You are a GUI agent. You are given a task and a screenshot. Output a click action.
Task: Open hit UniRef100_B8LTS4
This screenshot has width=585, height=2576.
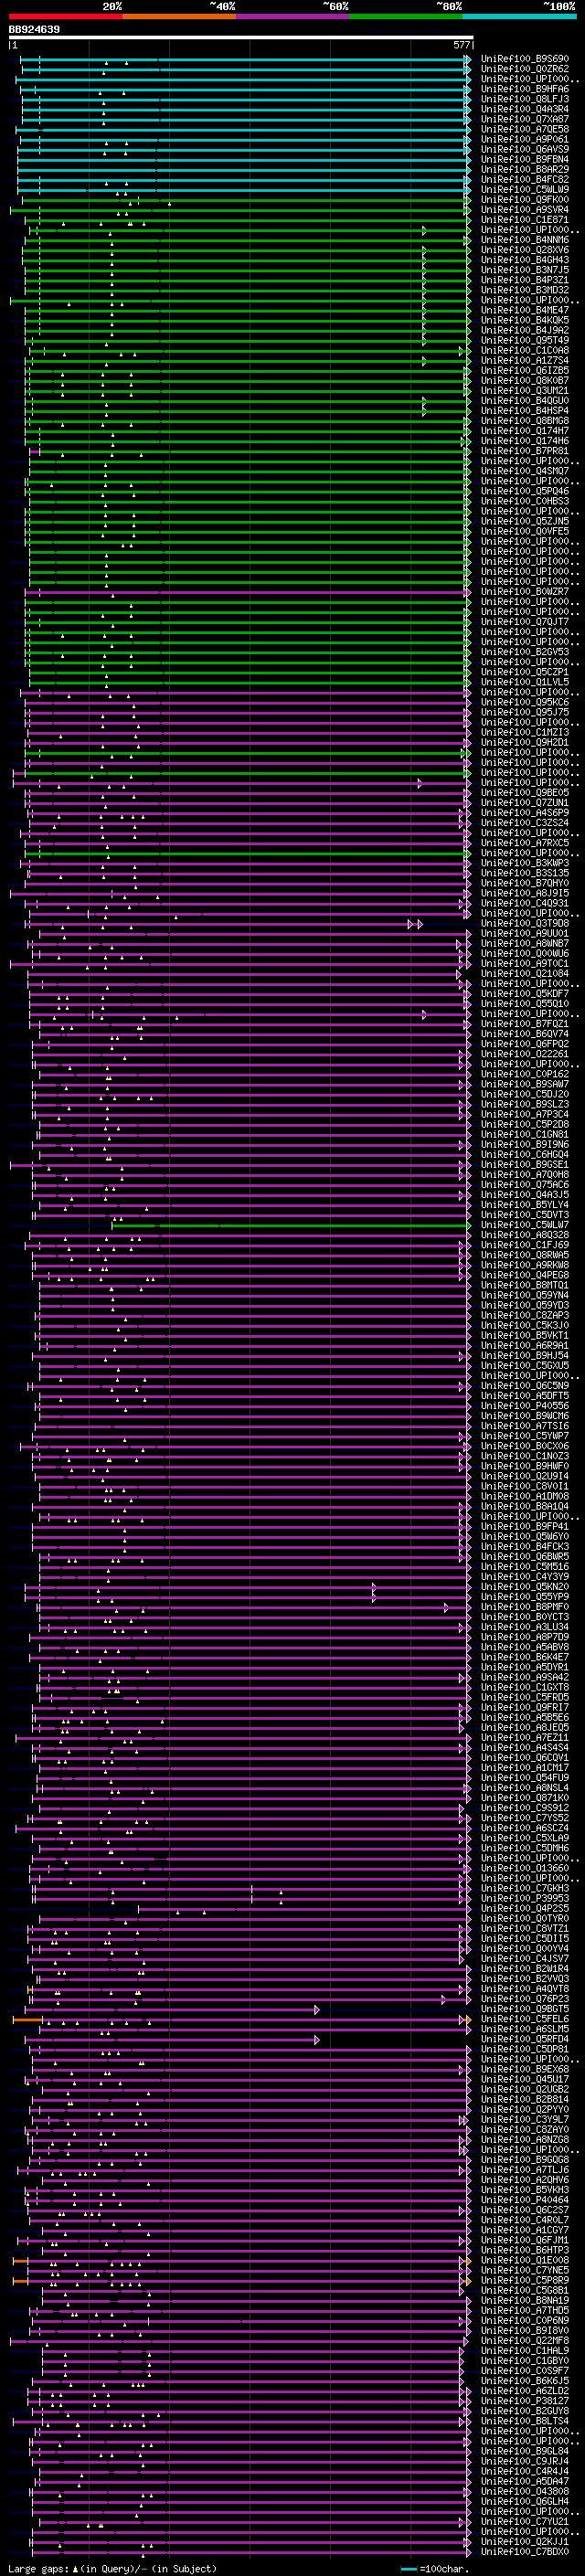pyautogui.click(x=525, y=2421)
